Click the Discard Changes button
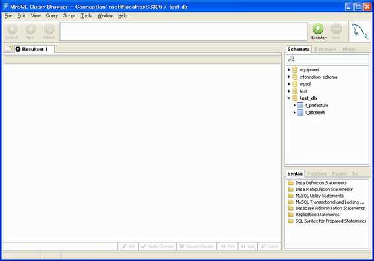The height and width of the screenshot is (261, 374). pyautogui.click(x=197, y=246)
